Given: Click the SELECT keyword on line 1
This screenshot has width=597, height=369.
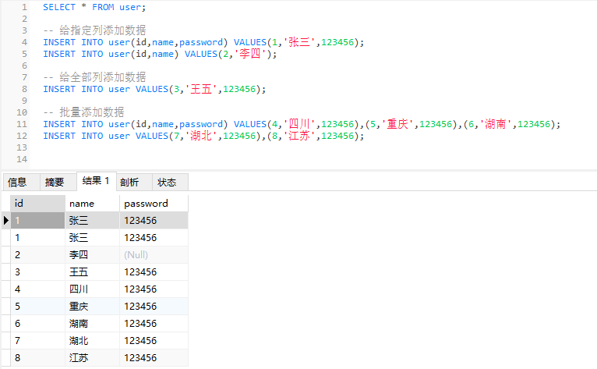Looking at the screenshot, I should (x=59, y=7).
